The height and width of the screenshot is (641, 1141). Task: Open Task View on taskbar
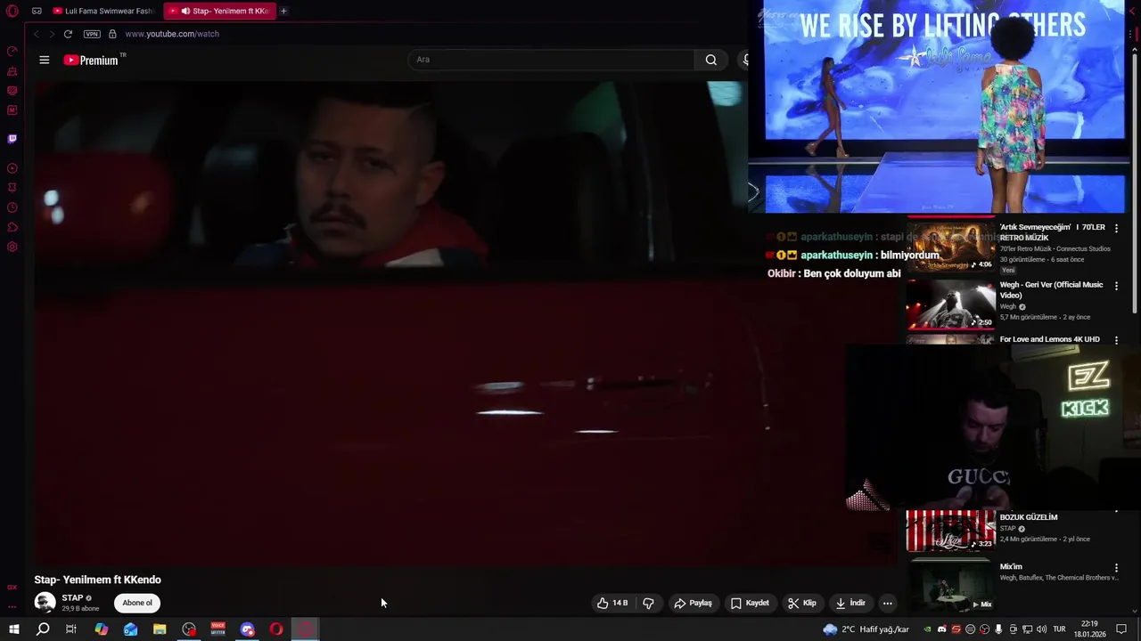[71, 629]
